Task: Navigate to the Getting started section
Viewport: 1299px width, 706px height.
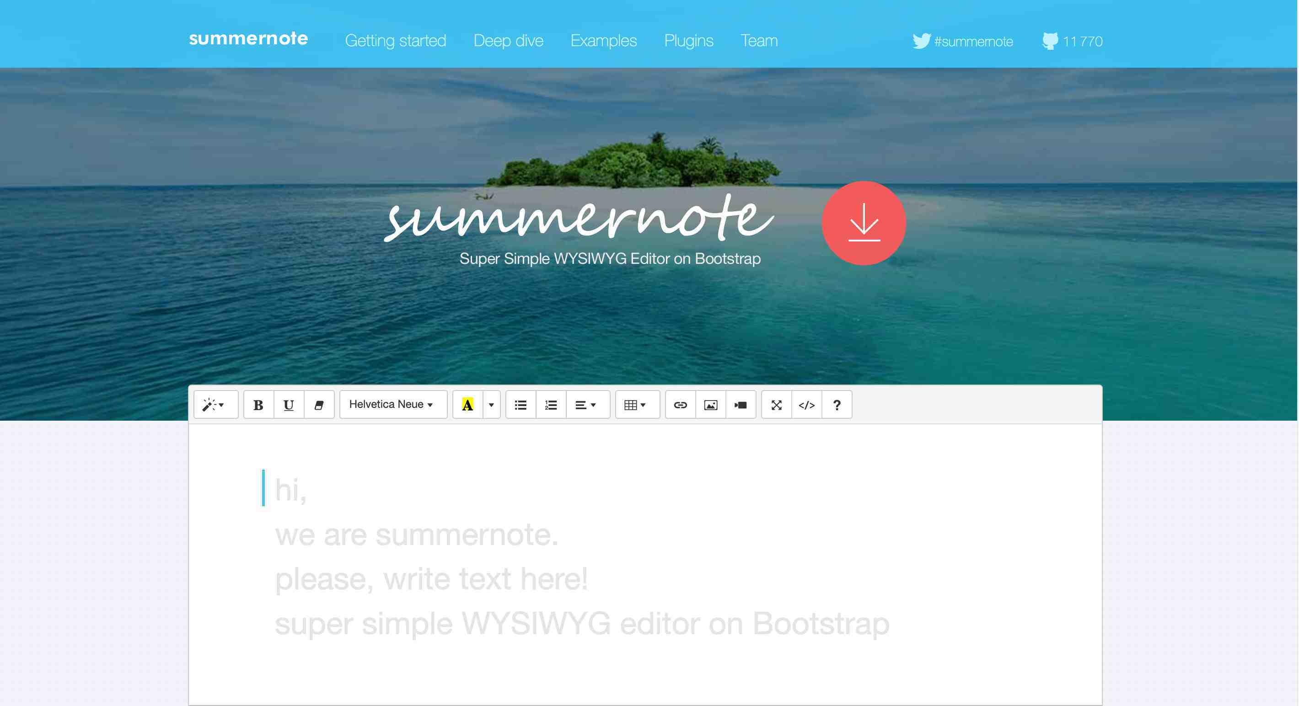Action: pyautogui.click(x=396, y=40)
